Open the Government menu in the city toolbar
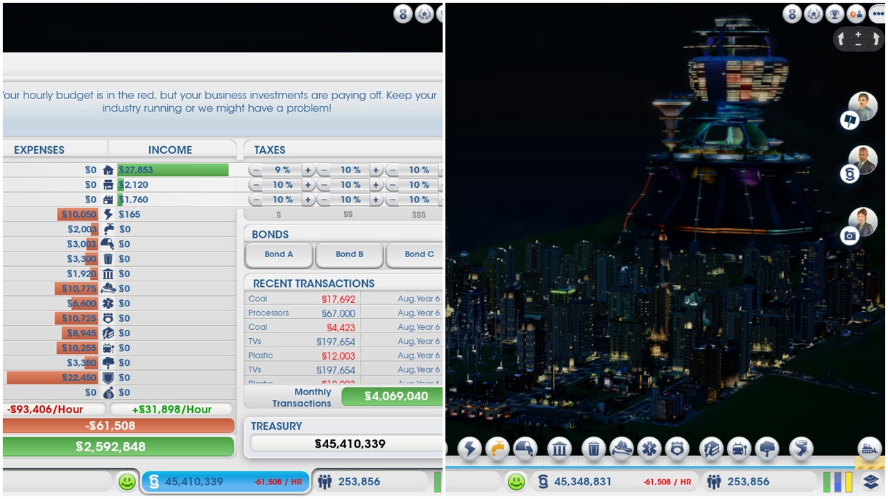 point(560,448)
